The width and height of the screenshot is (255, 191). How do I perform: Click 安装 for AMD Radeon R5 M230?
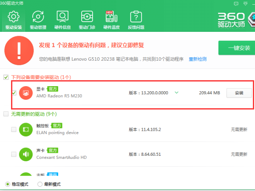[x=239, y=93]
